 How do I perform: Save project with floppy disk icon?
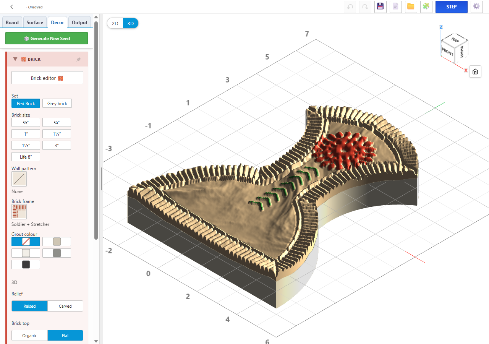tap(381, 7)
